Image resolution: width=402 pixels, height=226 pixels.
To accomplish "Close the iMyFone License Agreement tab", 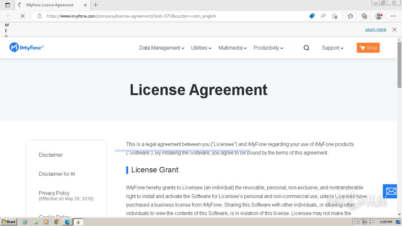I will coord(85,5).
